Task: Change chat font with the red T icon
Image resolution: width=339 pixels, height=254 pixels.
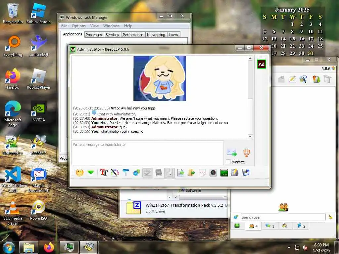Action: tap(104, 173)
